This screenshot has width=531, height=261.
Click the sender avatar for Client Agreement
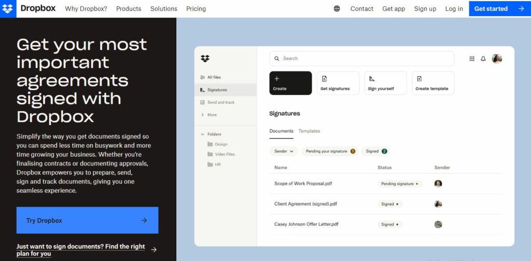(x=438, y=204)
